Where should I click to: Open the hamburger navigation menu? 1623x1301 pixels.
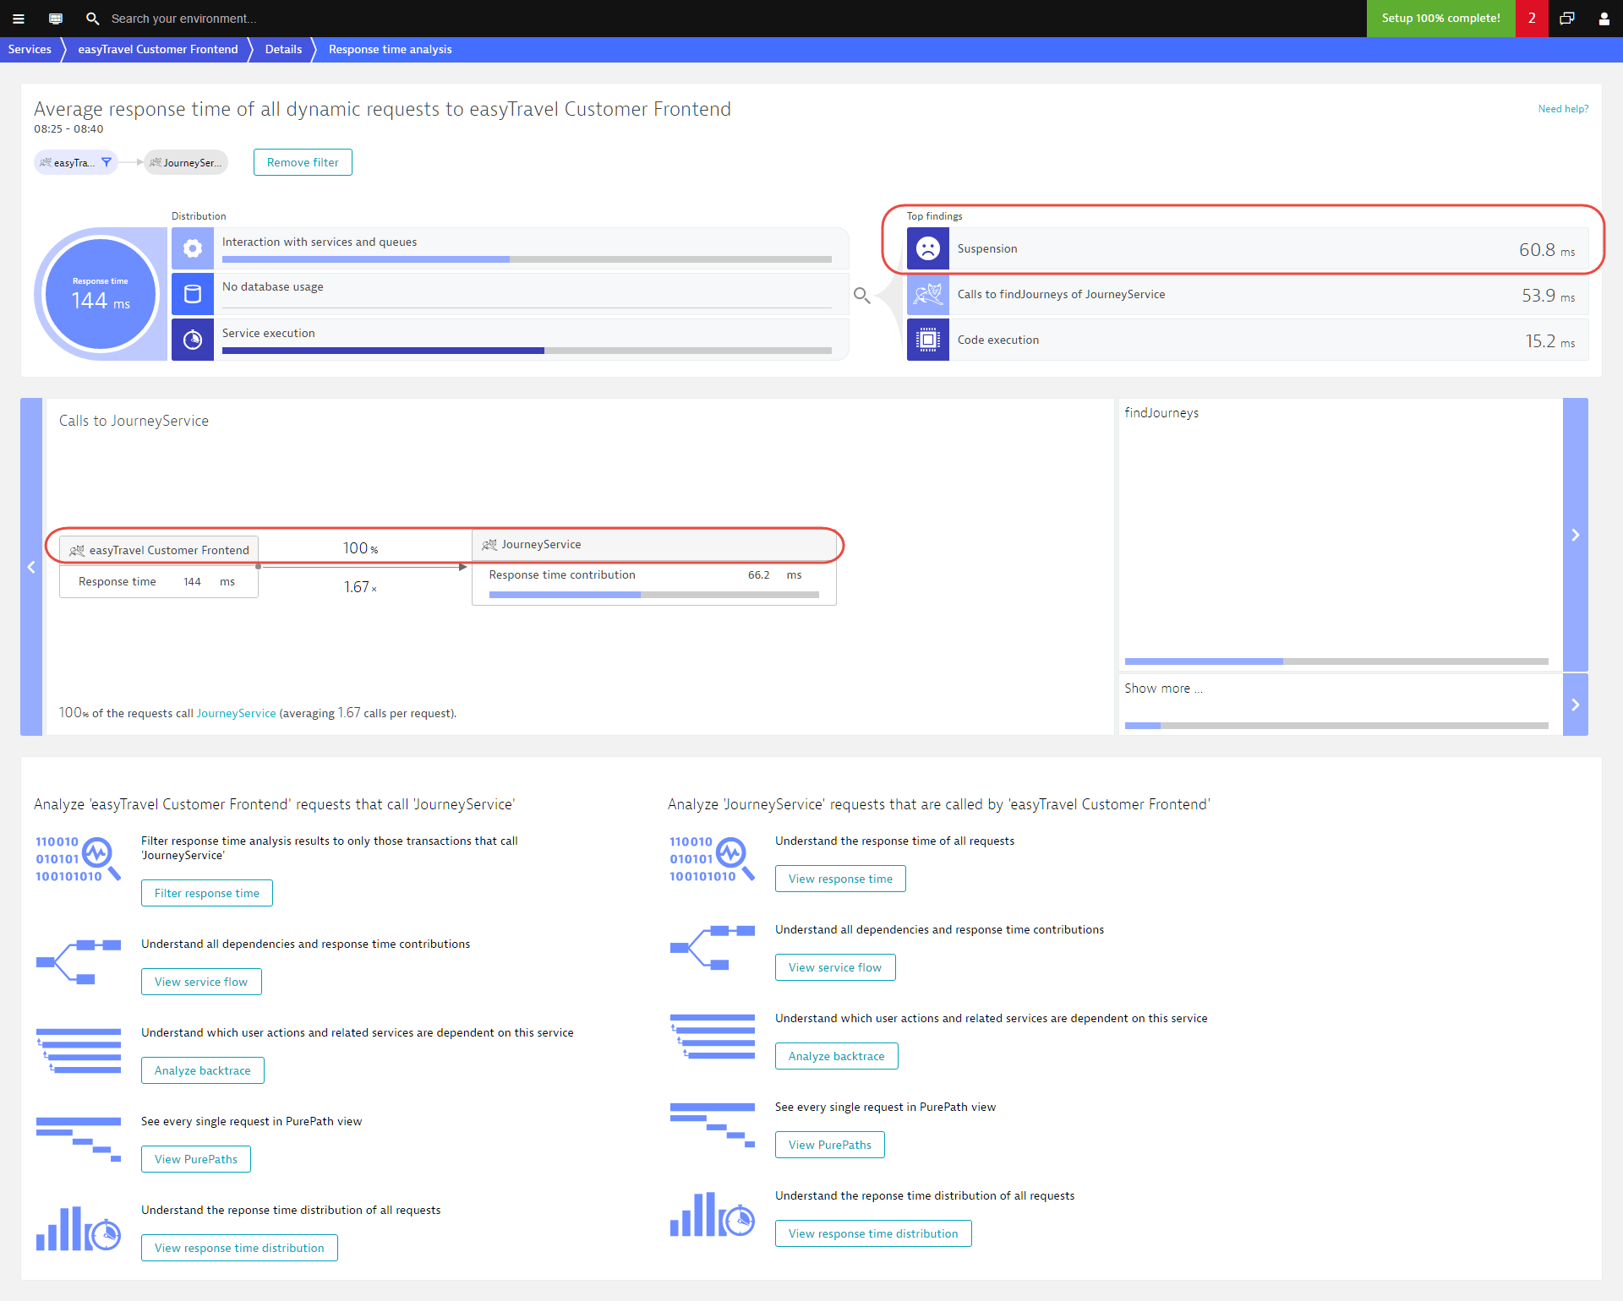click(x=19, y=19)
